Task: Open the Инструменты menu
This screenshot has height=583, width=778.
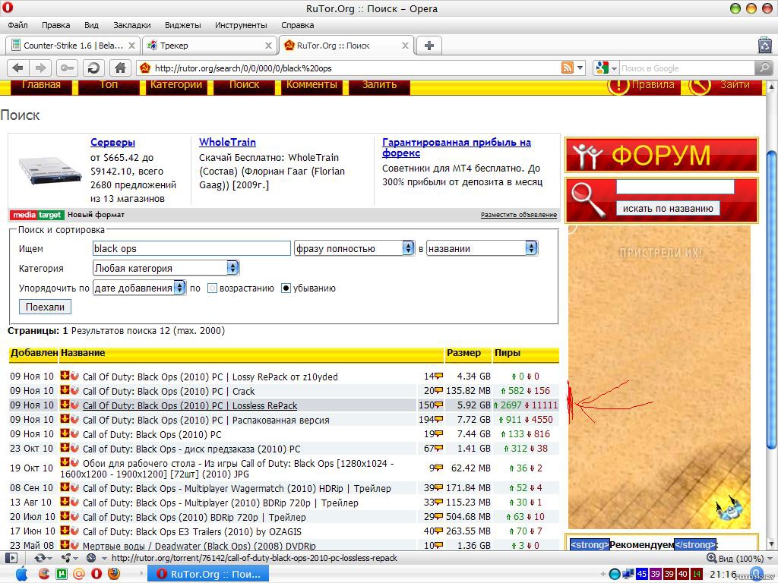Action: point(241,25)
